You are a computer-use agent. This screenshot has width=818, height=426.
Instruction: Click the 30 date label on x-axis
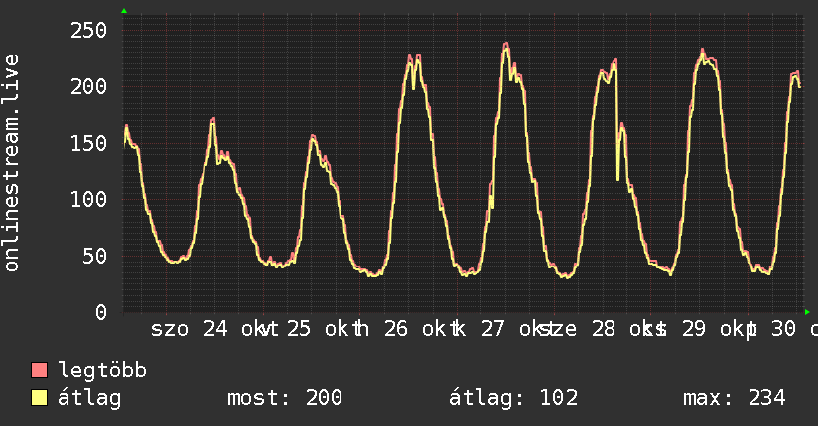click(784, 329)
